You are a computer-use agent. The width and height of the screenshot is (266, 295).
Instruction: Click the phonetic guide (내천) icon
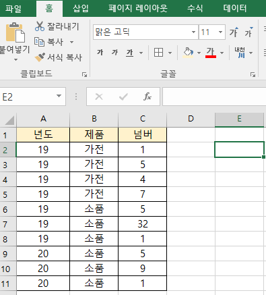coord(240,53)
